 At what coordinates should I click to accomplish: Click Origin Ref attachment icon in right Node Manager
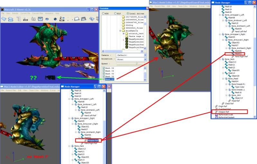pyautogui.click(x=216, y=106)
